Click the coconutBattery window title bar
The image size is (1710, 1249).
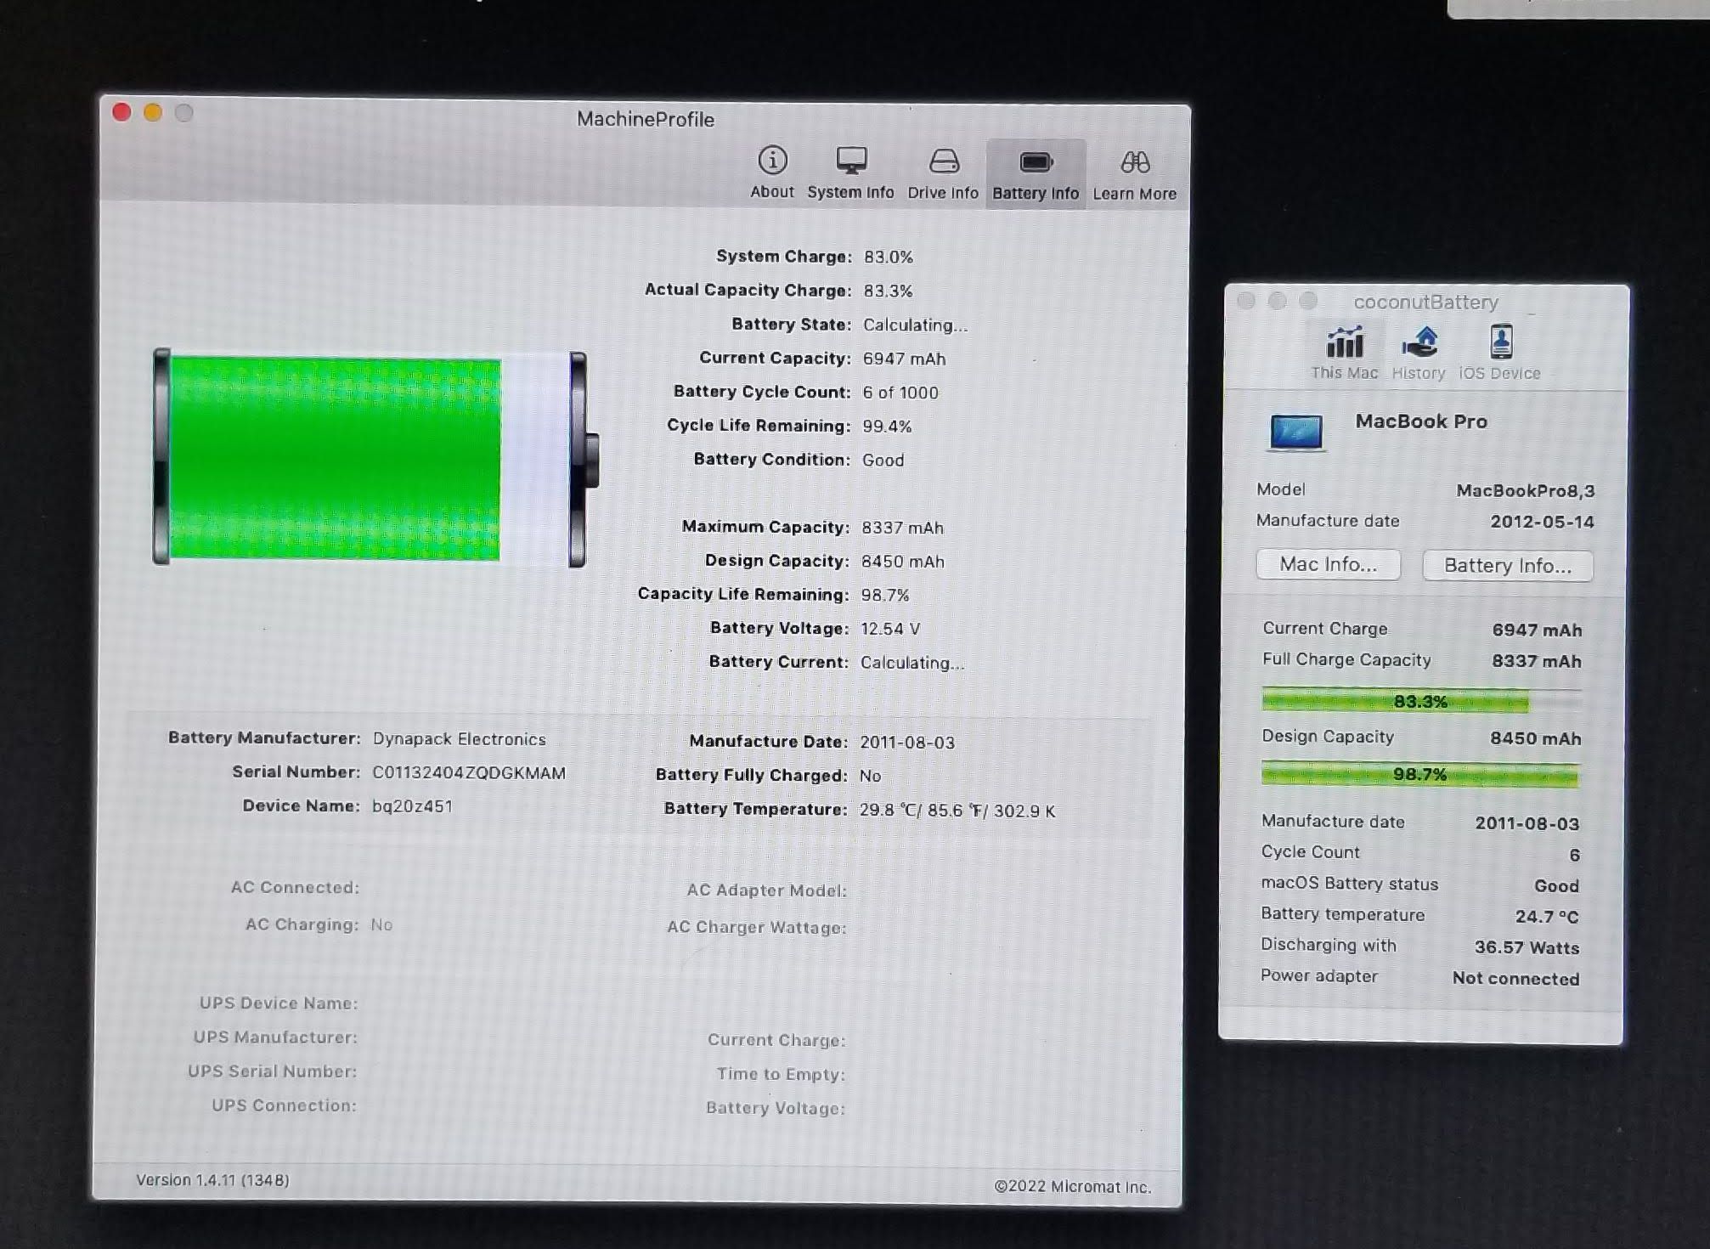[x=1425, y=302]
